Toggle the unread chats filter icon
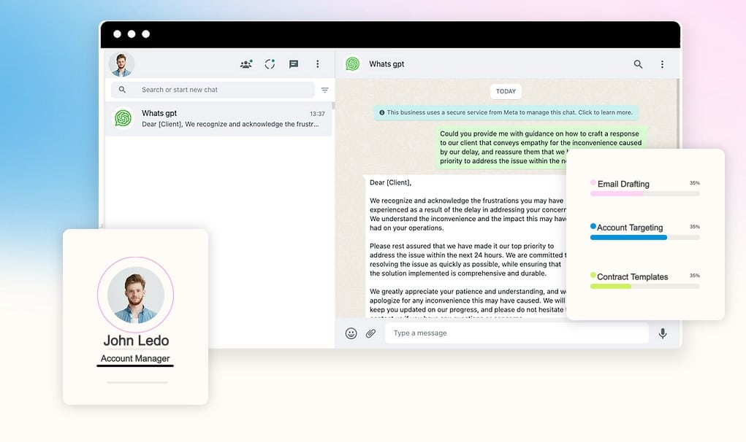 (x=325, y=90)
